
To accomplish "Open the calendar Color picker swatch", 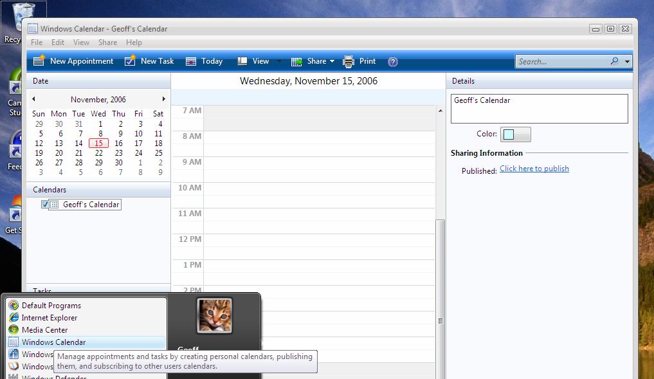I will [516, 134].
